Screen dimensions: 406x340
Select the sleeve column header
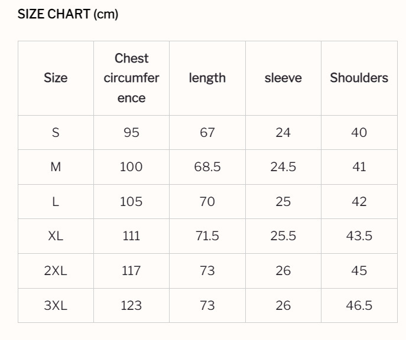pos(283,78)
